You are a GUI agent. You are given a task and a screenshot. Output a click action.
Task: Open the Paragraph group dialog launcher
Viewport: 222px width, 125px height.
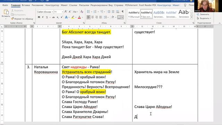coord(125,23)
